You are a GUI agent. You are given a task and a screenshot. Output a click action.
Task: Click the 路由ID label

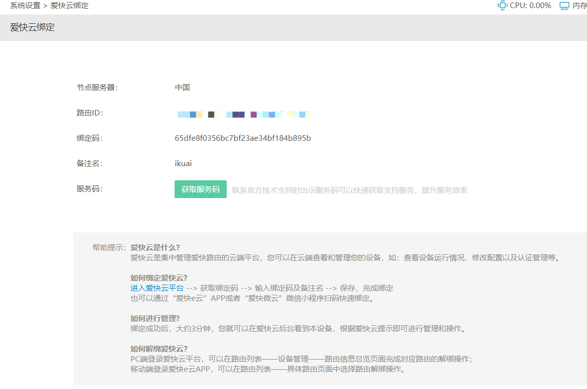[90, 113]
